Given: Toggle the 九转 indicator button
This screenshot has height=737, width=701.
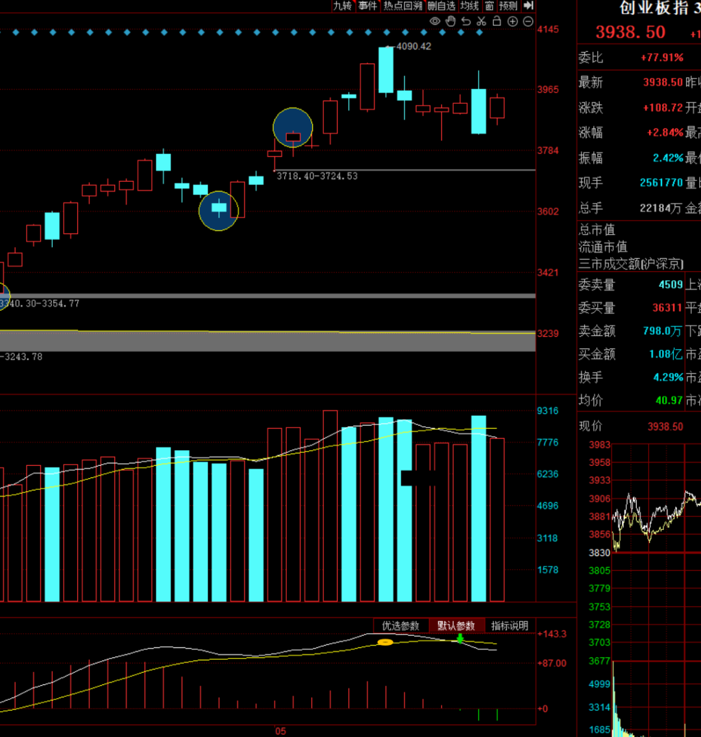Looking at the screenshot, I should (x=343, y=6).
